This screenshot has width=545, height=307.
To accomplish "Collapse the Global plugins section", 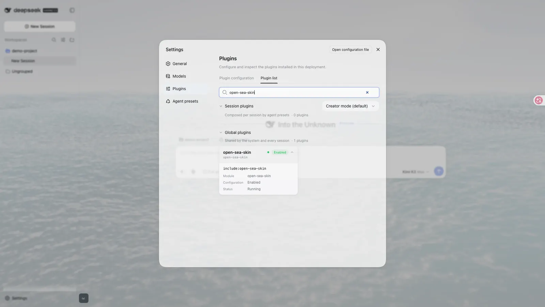I will [x=221, y=132].
